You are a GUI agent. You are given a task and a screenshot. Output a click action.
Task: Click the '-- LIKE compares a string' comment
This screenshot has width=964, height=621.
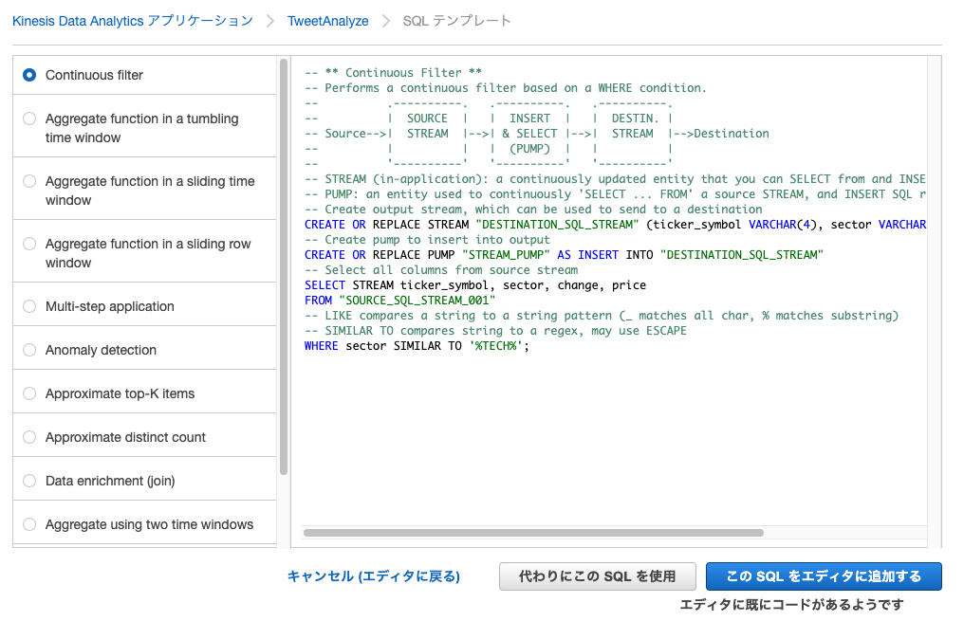pos(602,315)
